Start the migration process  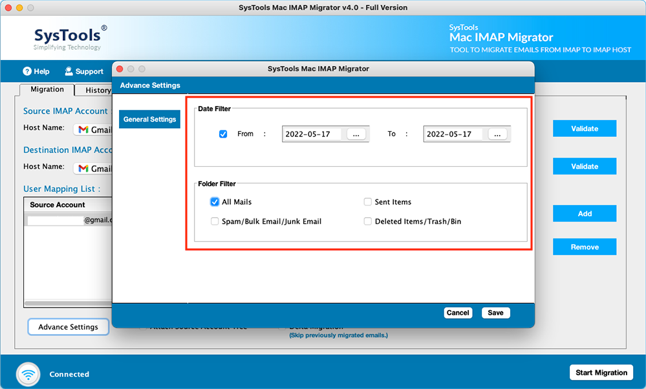pyautogui.click(x=601, y=373)
